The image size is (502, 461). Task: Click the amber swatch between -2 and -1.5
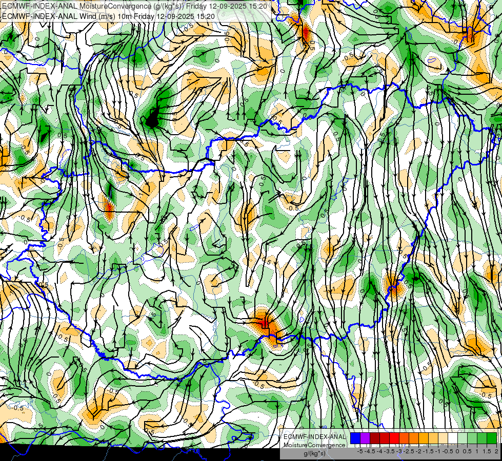click(424, 438)
